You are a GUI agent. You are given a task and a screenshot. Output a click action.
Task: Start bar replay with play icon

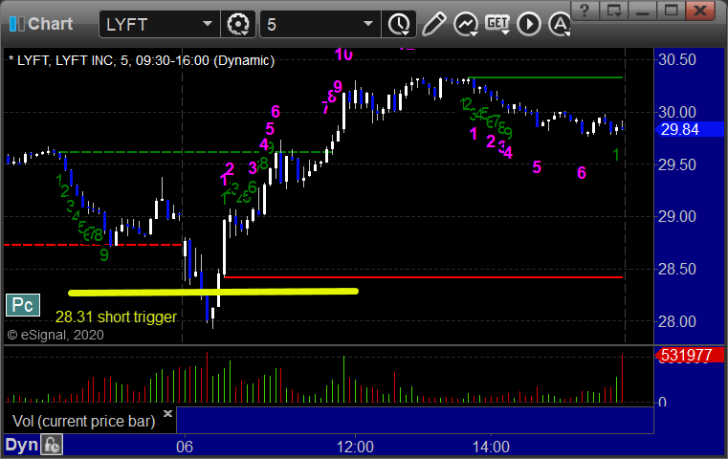coord(529,24)
